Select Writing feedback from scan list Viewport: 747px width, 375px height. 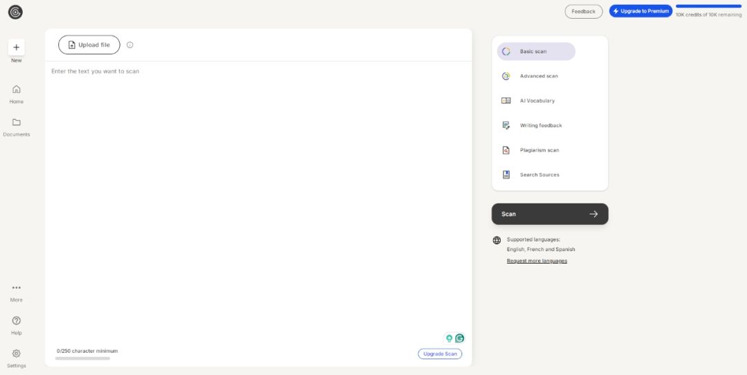(x=540, y=126)
